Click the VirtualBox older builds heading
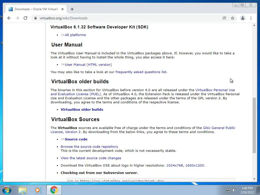The image size is (260, 195). click(80, 82)
